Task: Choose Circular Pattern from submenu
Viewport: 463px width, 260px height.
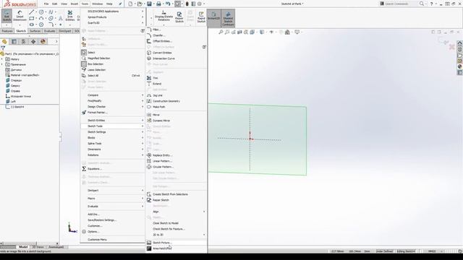Action: (x=177, y=167)
